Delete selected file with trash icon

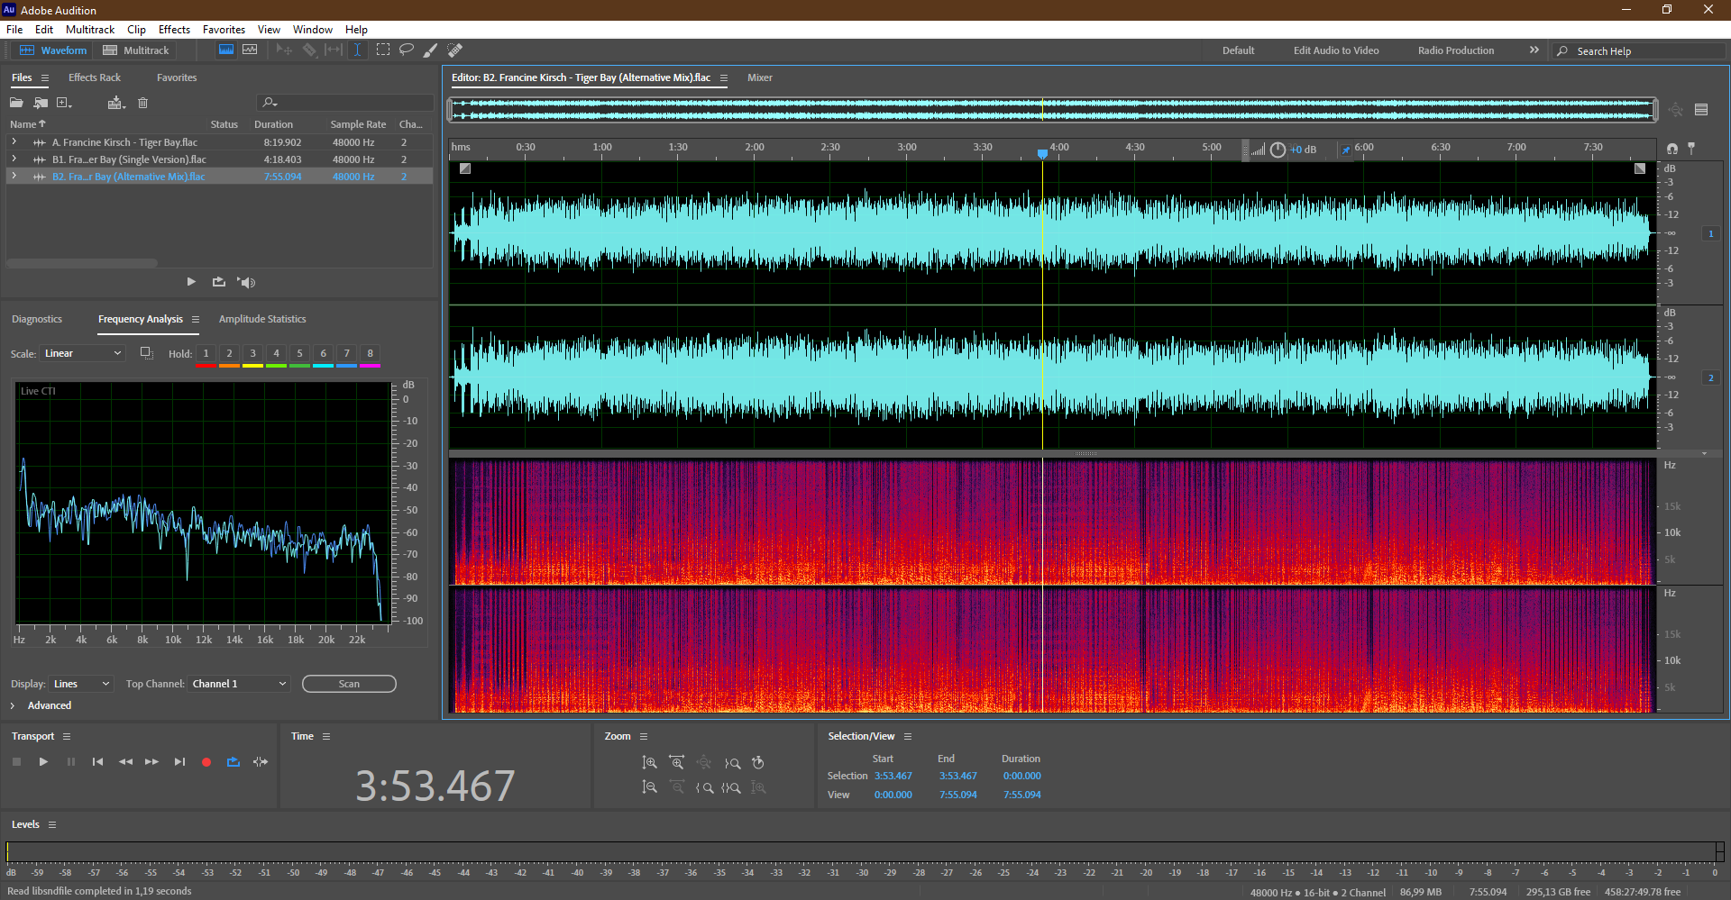pos(142,103)
